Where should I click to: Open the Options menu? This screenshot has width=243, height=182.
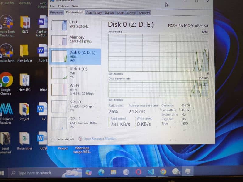coord(63,6)
